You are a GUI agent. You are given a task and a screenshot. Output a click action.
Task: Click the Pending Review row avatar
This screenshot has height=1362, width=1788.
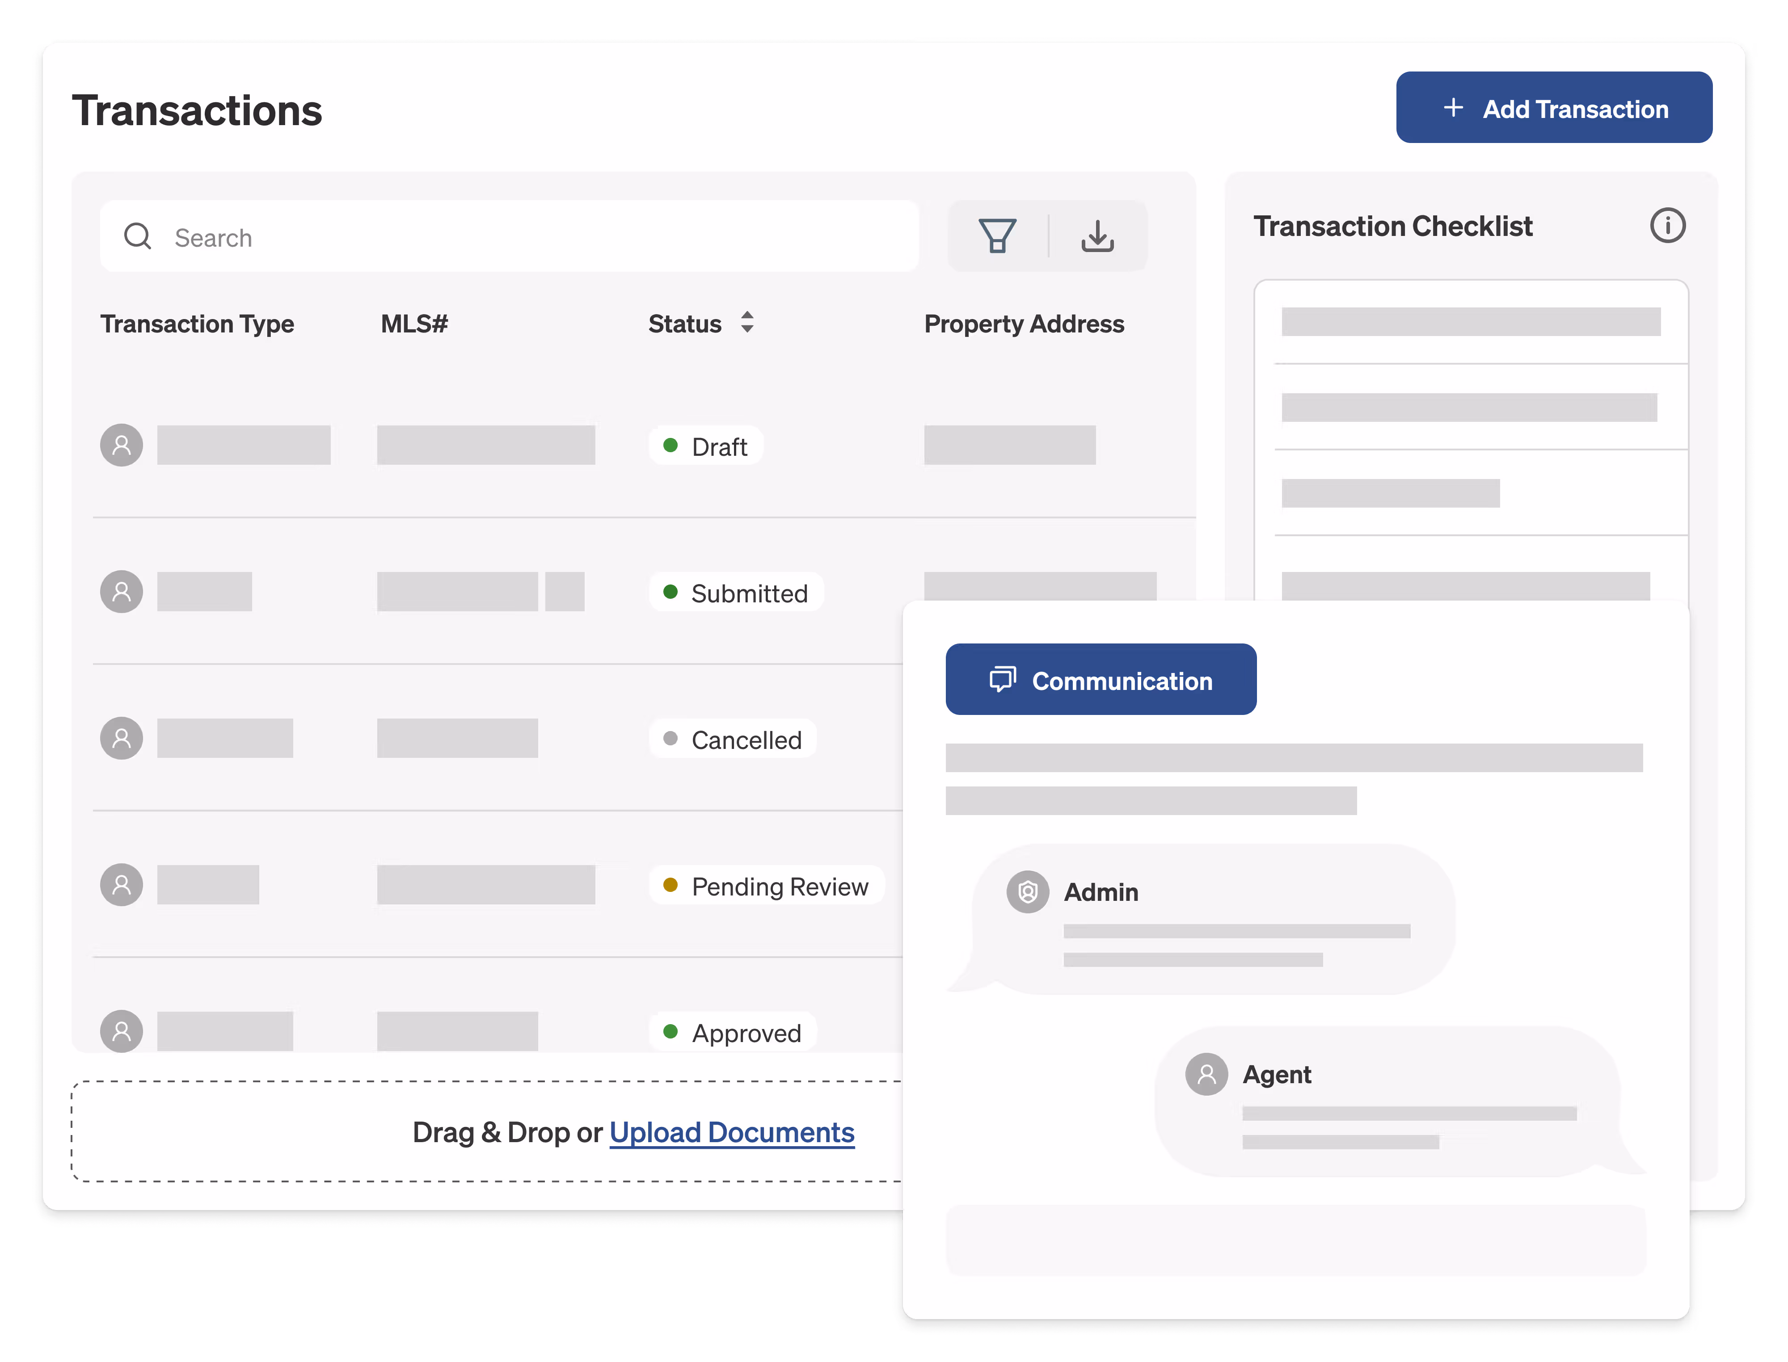point(122,884)
